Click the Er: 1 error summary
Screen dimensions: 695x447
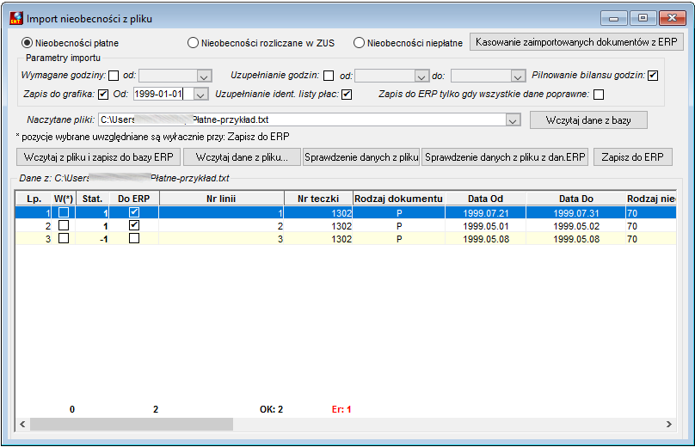pos(341,409)
